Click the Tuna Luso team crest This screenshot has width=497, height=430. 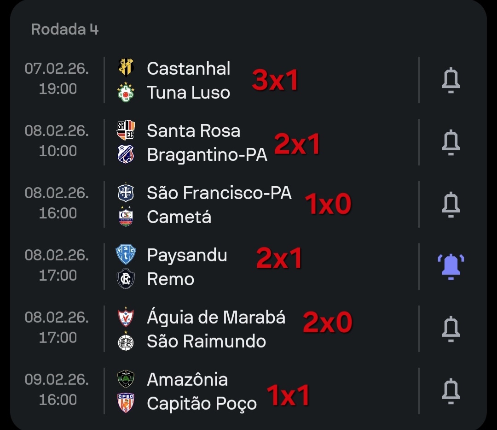point(126,92)
